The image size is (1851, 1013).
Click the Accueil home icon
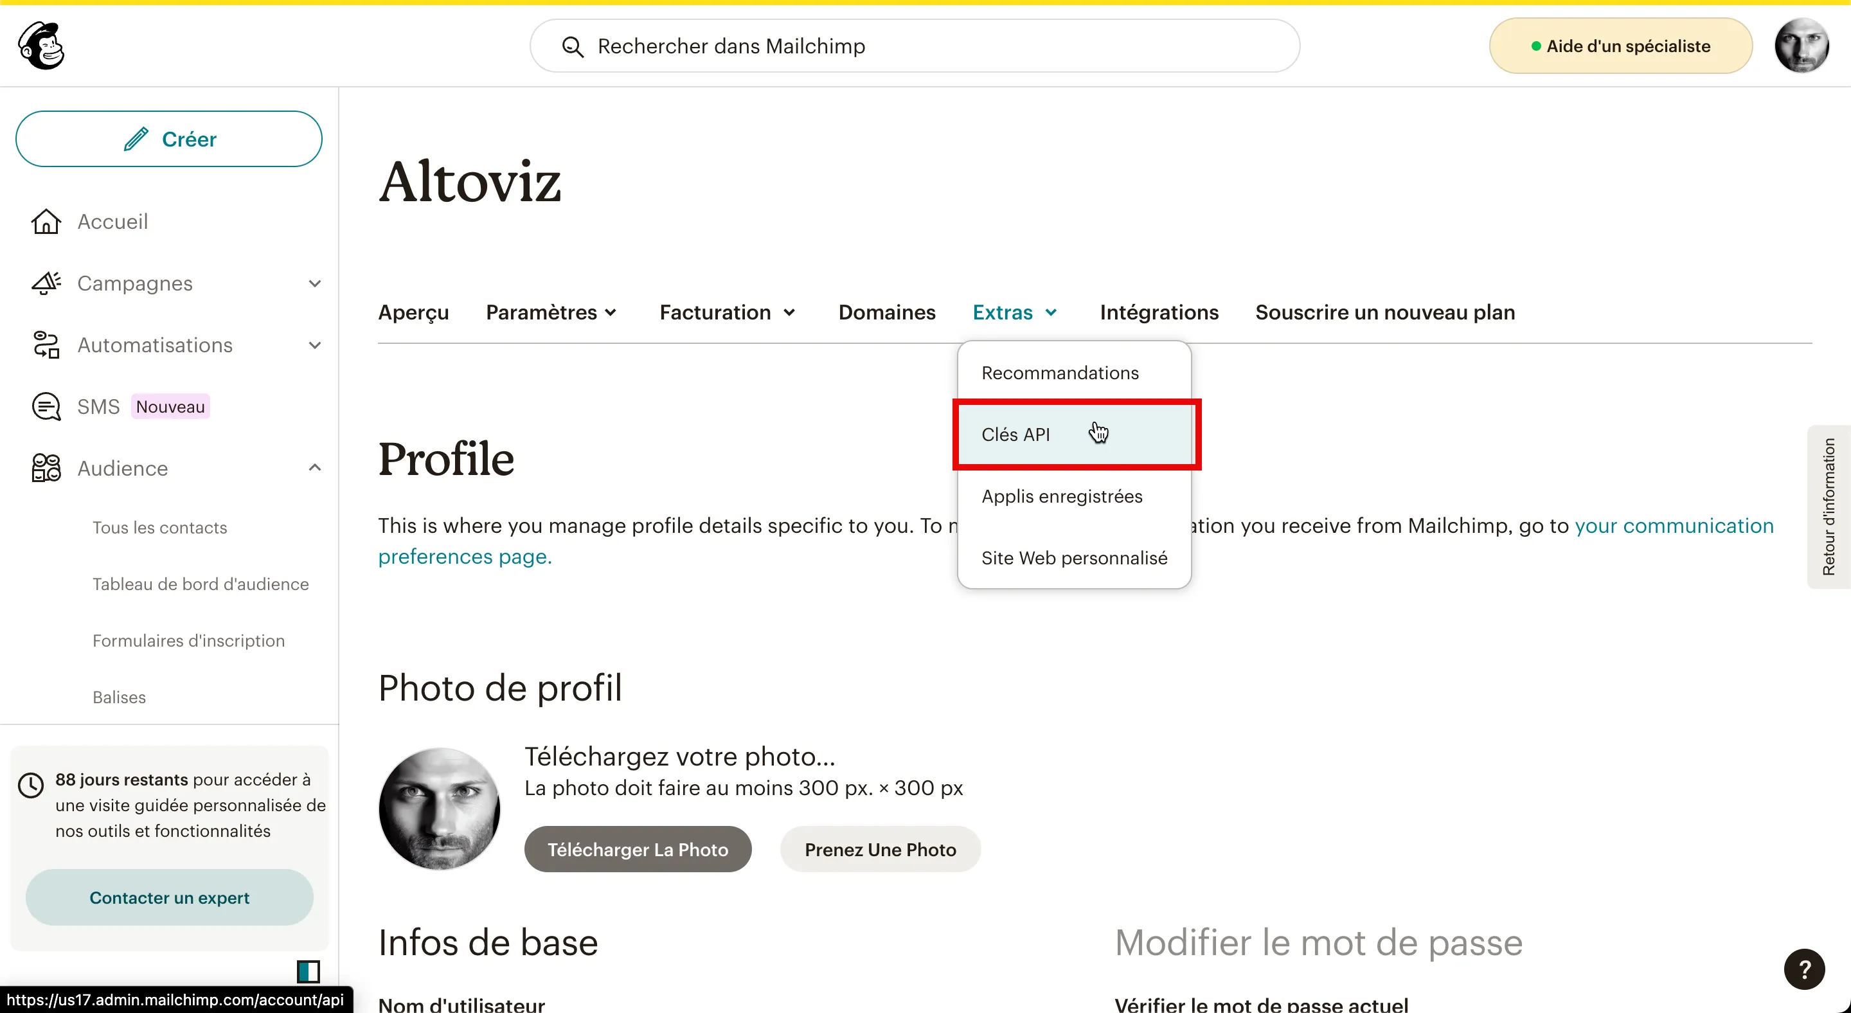click(x=46, y=222)
